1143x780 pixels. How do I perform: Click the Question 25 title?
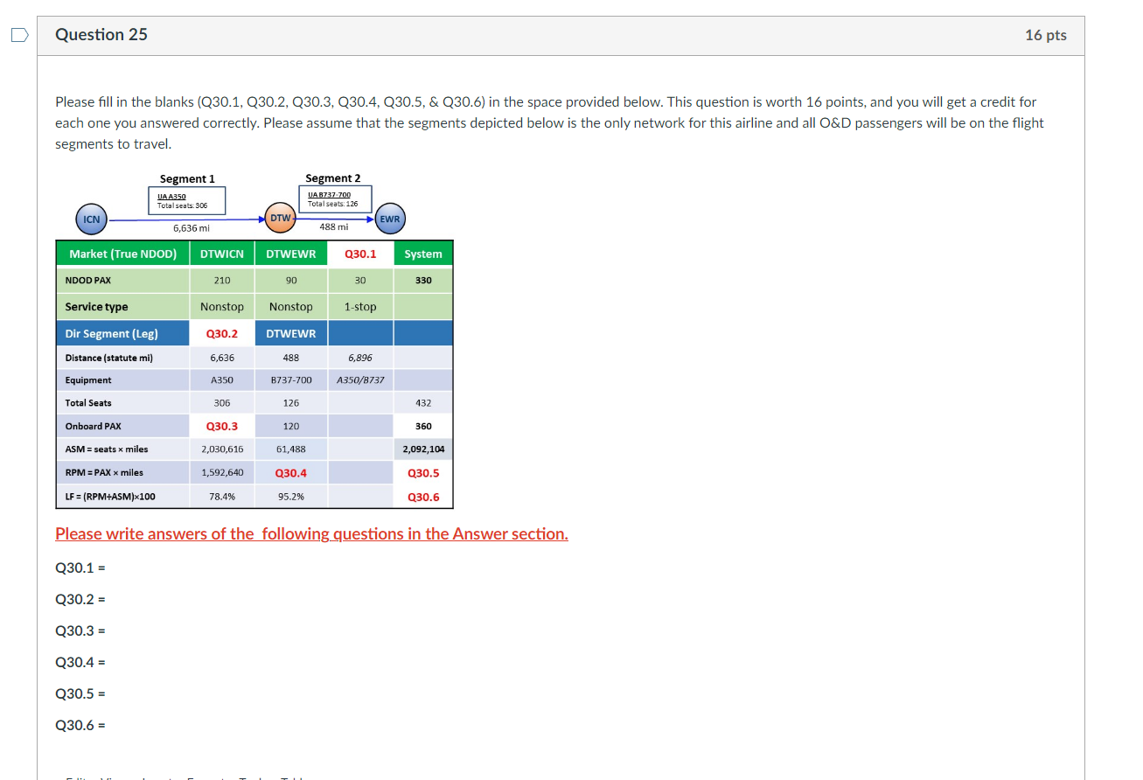[x=101, y=34]
